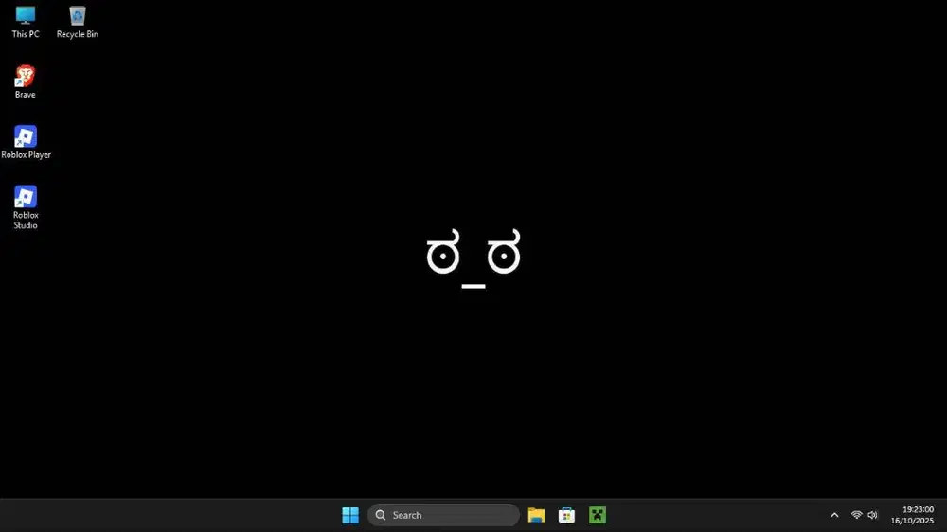Click the "This PC" text label
The width and height of the screenshot is (947, 532).
click(26, 34)
